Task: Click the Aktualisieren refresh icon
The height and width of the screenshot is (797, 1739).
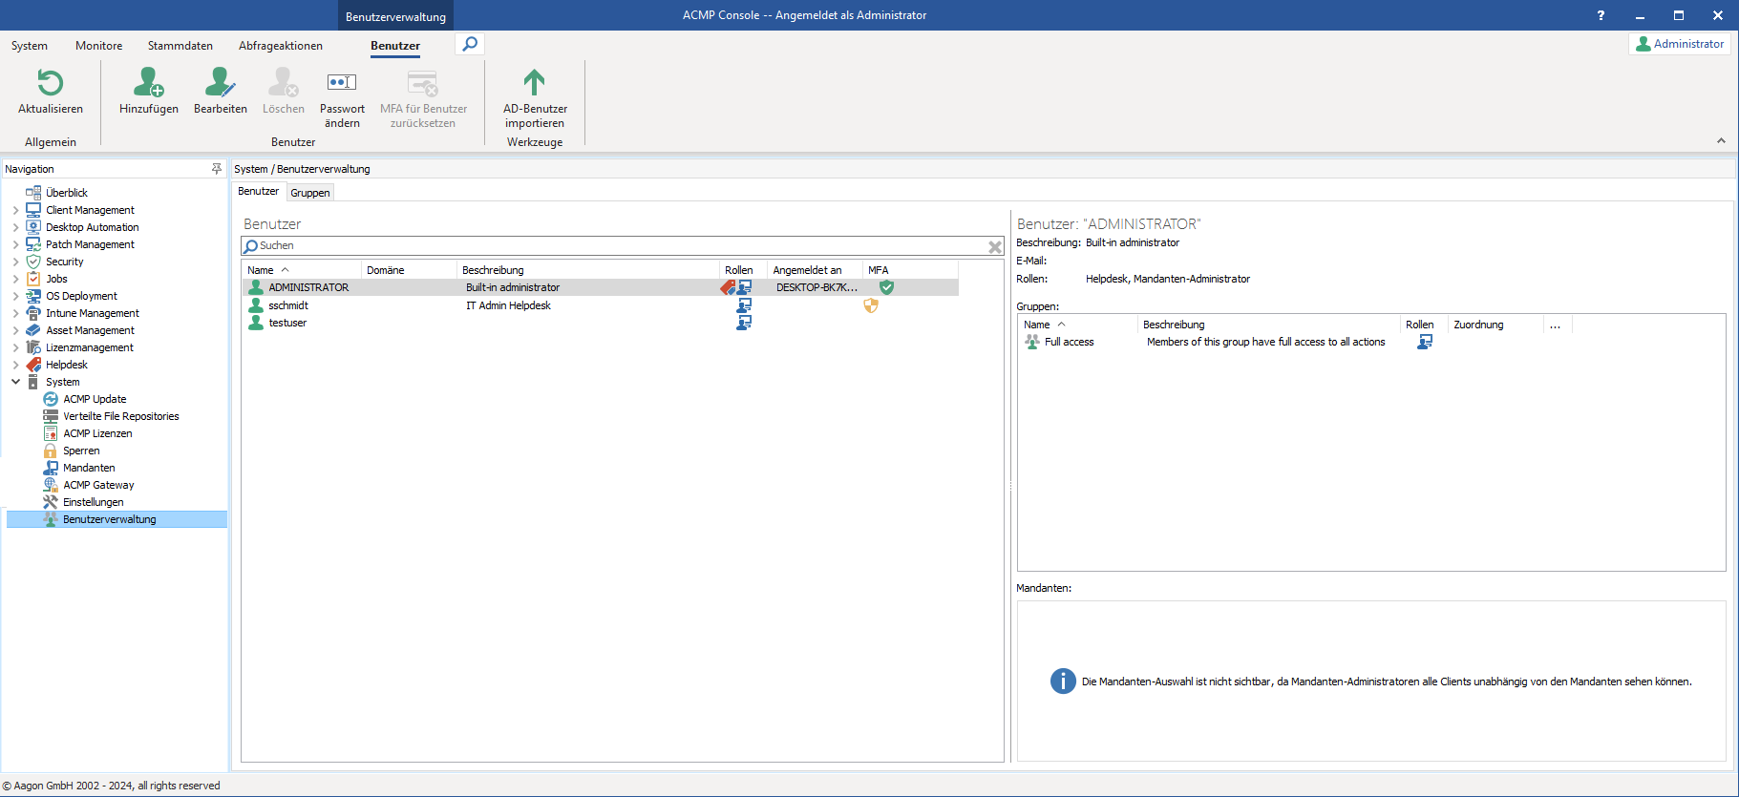Action: tap(50, 84)
